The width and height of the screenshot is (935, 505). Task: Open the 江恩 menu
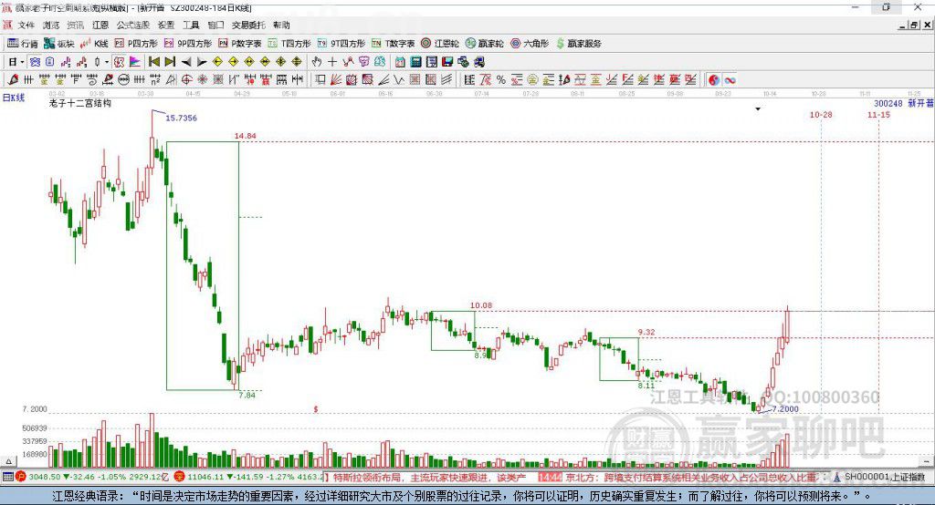(x=100, y=25)
